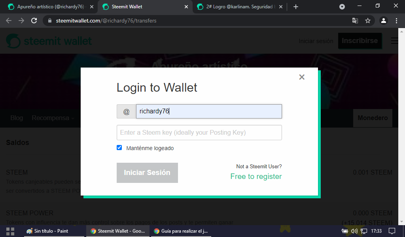Close the Steemit Wallet tab
Screen dimensions: 405x237
(186, 7)
